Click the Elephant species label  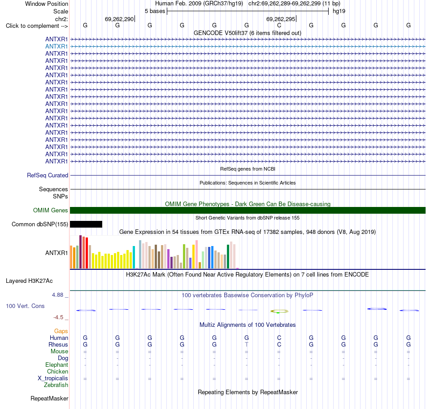pyautogui.click(x=57, y=365)
